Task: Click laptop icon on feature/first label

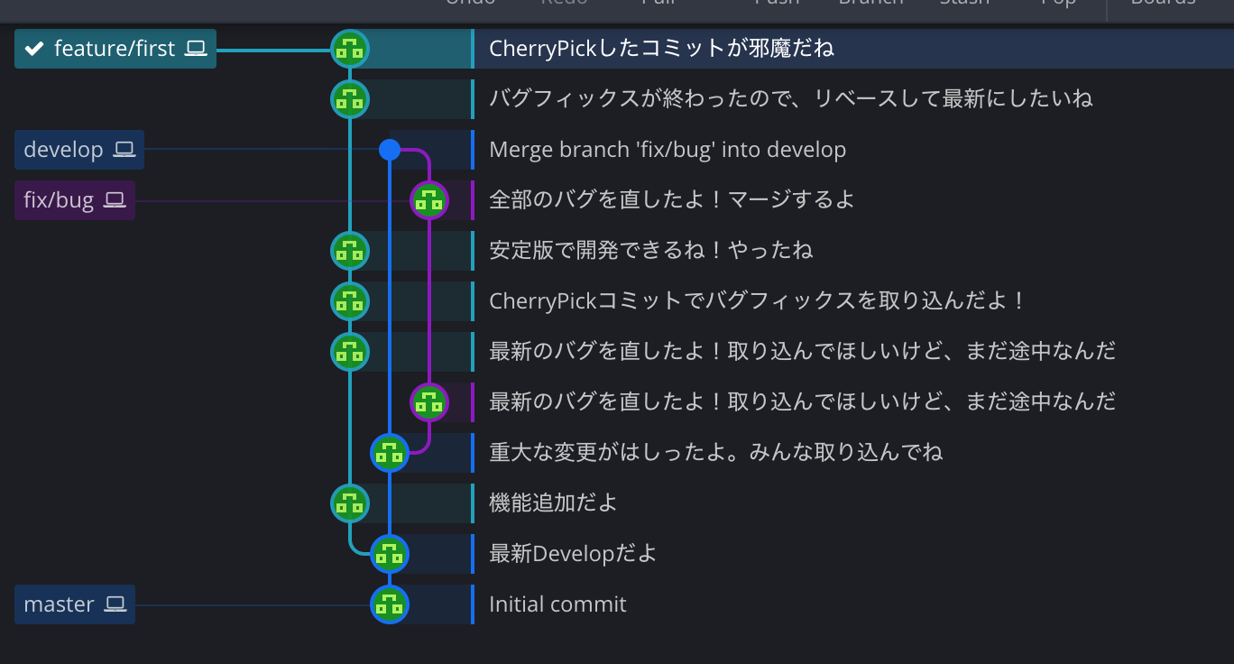Action: click(x=195, y=49)
